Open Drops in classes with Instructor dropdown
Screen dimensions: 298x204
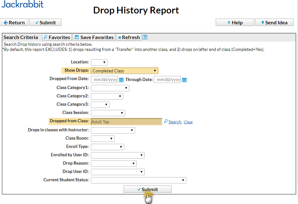click(x=113, y=130)
